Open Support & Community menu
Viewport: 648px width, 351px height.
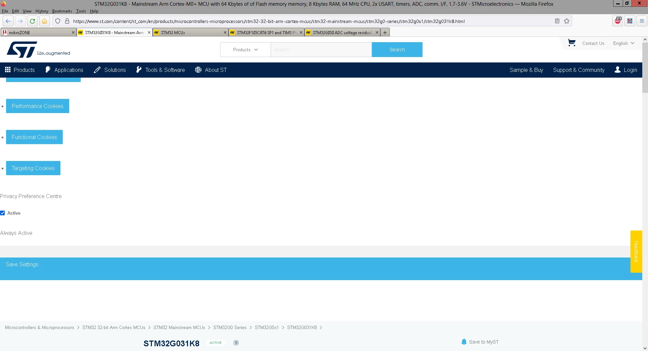coord(579,70)
